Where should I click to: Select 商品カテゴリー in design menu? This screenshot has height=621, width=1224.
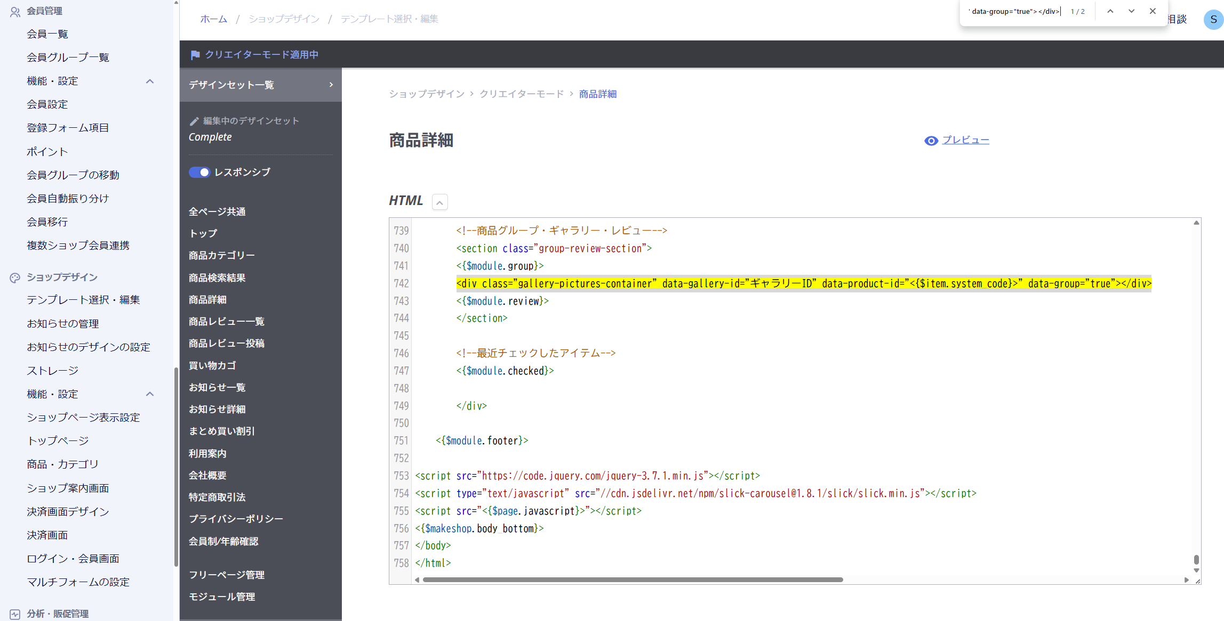click(x=222, y=256)
